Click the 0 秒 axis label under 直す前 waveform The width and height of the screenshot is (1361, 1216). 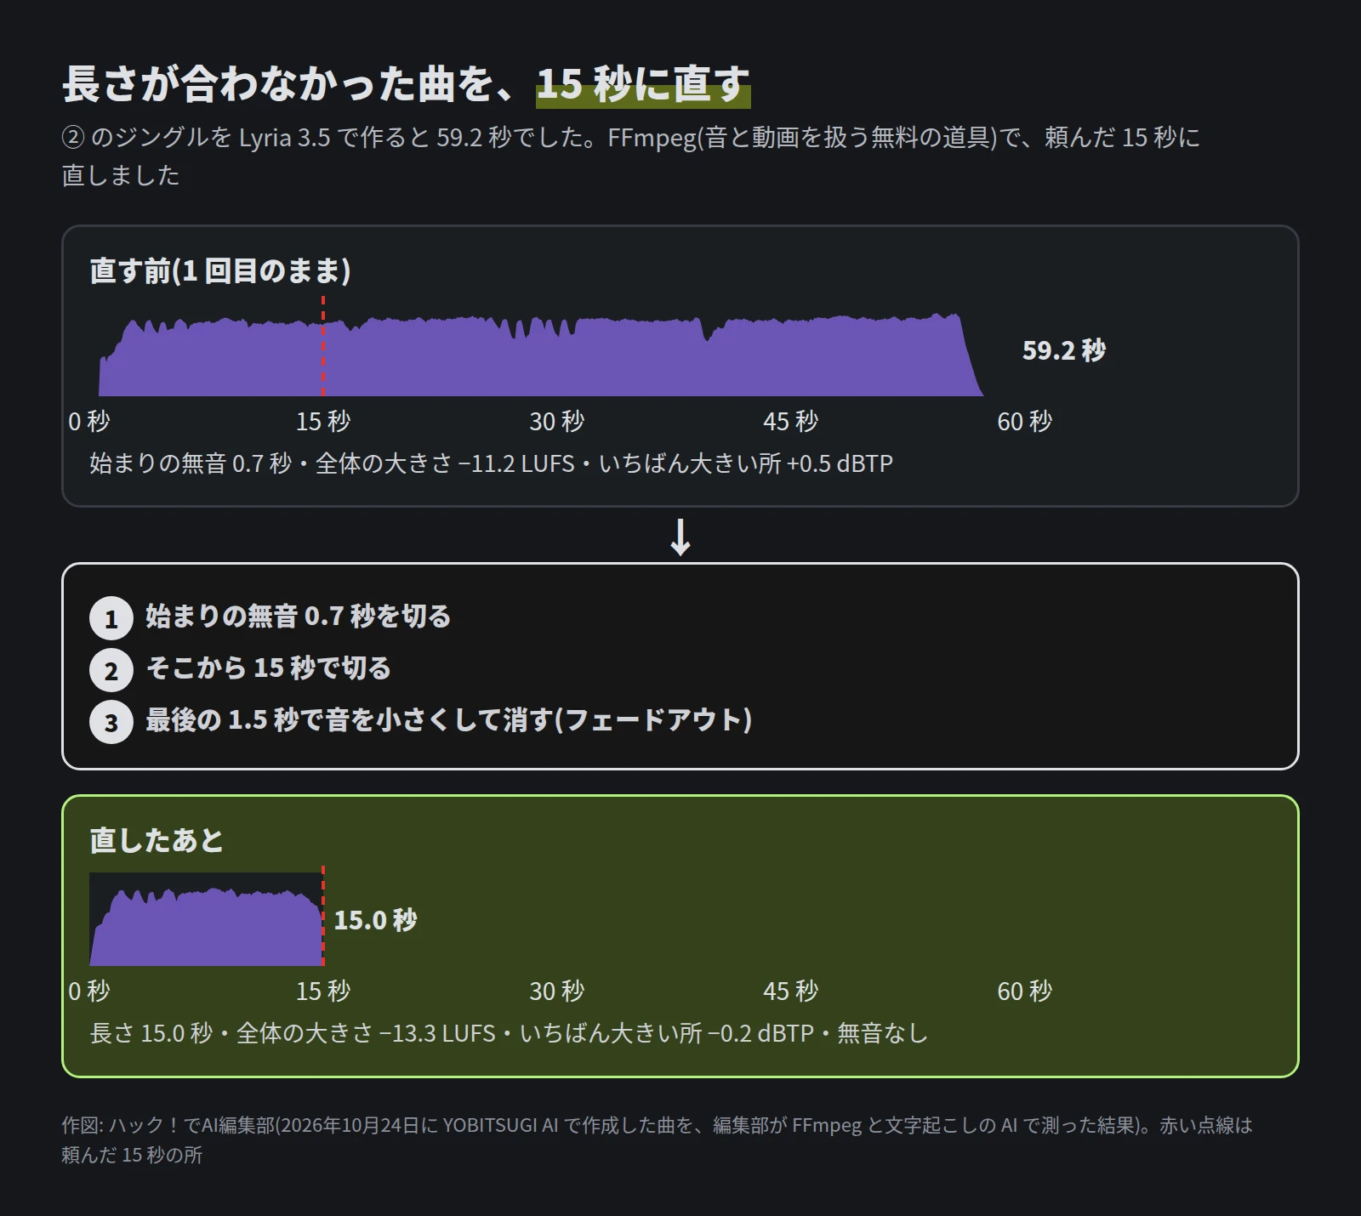tap(89, 421)
